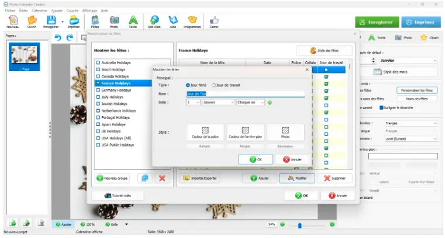Click the delete page icon at bottom left
Image resolution: width=445 pixels, height=238 pixels.
pyautogui.click(x=41, y=223)
